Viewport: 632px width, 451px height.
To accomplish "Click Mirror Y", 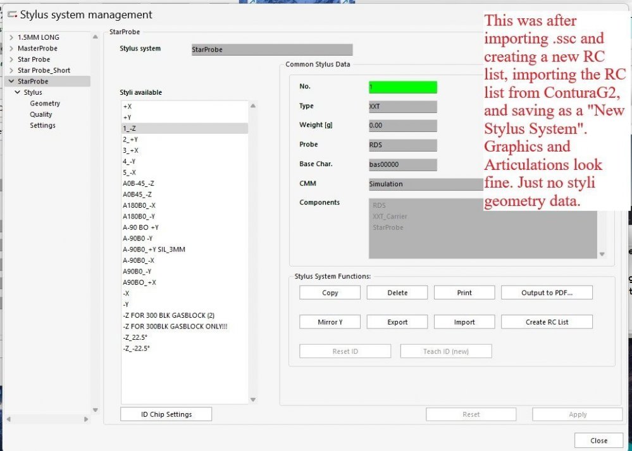I will click(329, 322).
